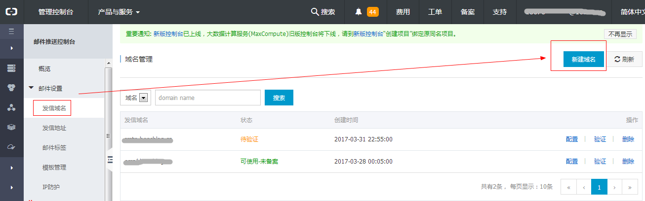Click 删除 for the 可使用-未备案 domain
This screenshot has width=645, height=201.
pos(628,162)
